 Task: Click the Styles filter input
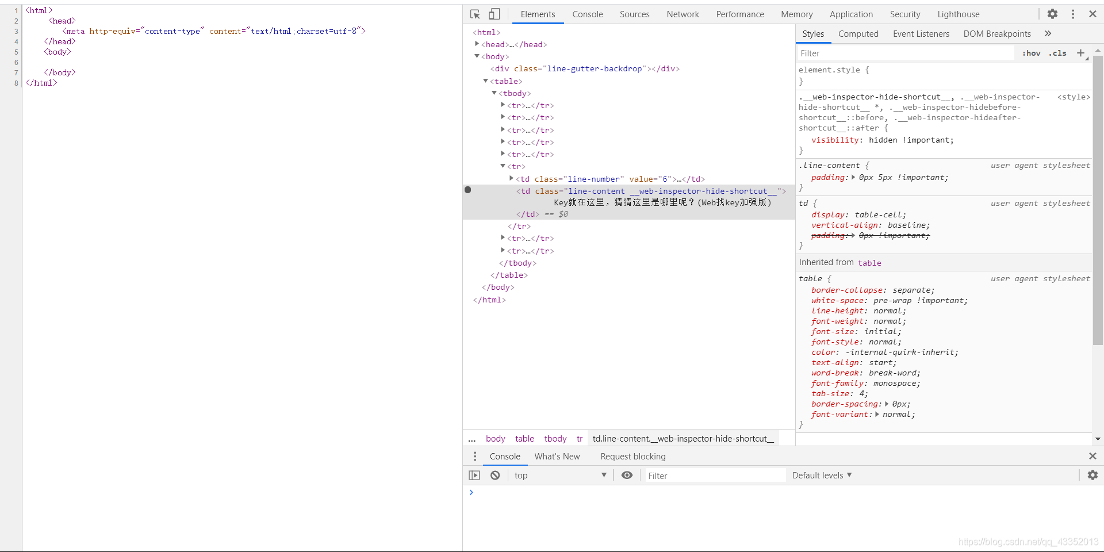pos(905,53)
